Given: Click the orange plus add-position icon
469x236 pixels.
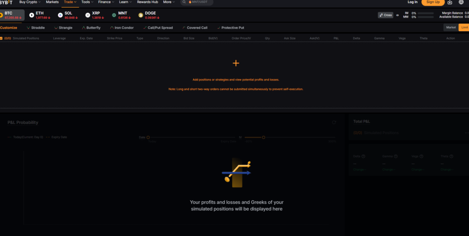Looking at the screenshot, I should (x=236, y=63).
